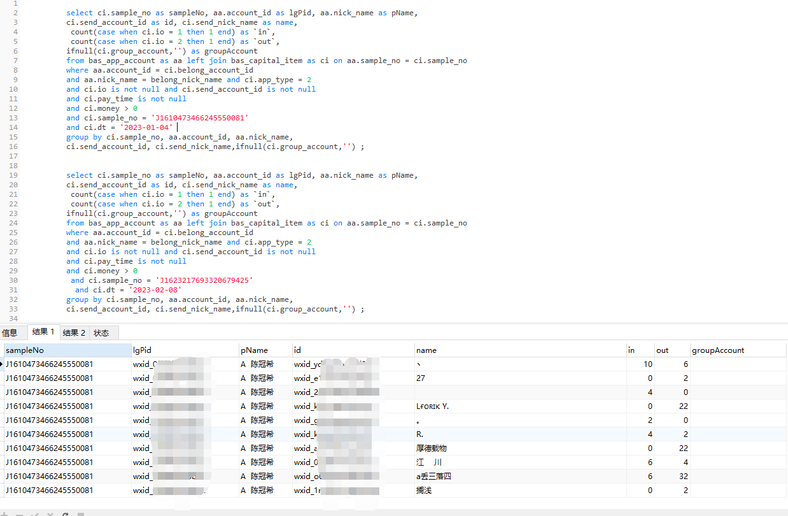Click the stop square icon
The height and width of the screenshot is (516, 788).
pos(80,513)
